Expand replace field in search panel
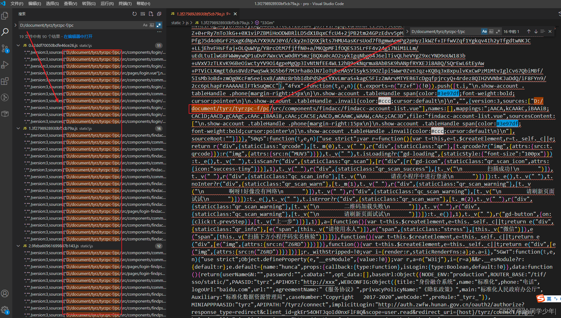Viewport: 561px width, 318px height. [x=15, y=25]
